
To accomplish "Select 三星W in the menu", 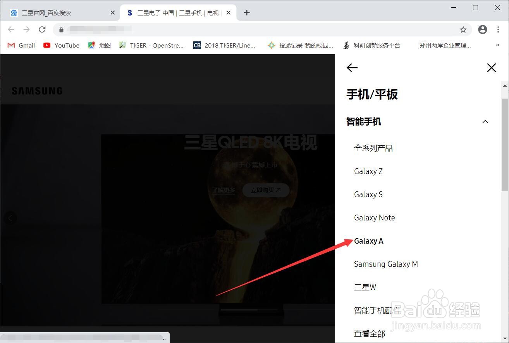I will tap(365, 287).
